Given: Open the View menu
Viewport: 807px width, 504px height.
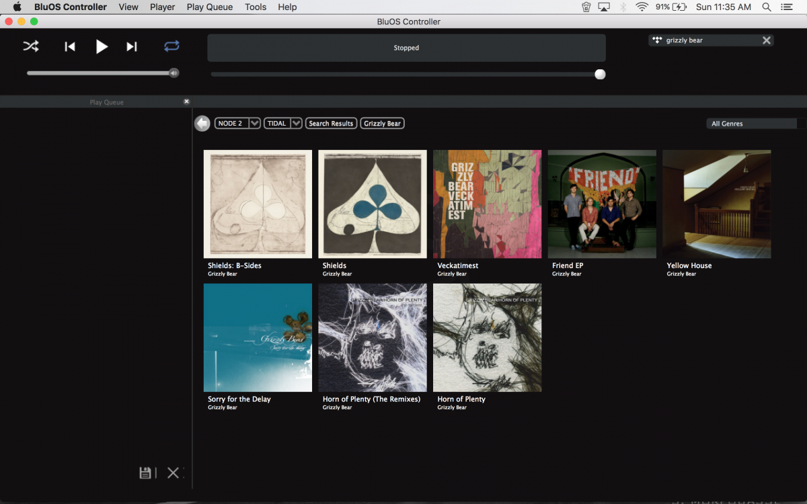Looking at the screenshot, I should point(128,7).
